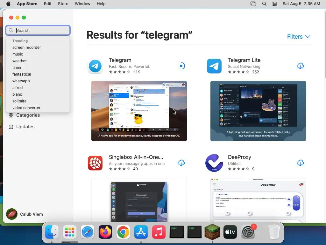Choose trending search "alfred"
The height and width of the screenshot is (245, 326).
coord(18,88)
